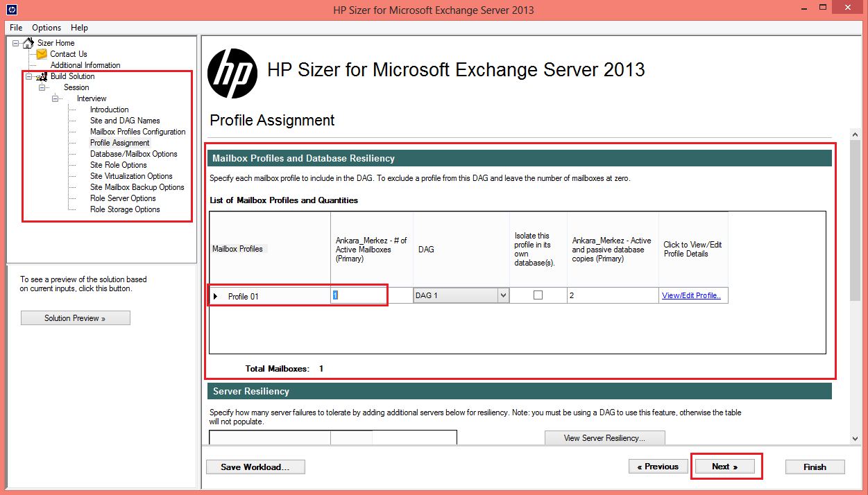Screen dimensions: 868x495
Task: Go to the Previous page
Action: pos(658,467)
